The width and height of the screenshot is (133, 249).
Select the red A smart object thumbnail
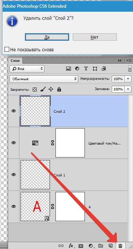tap(35, 207)
